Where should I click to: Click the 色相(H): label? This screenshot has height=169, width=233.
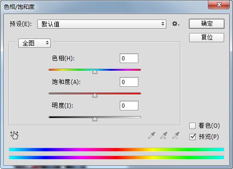tap(63, 58)
